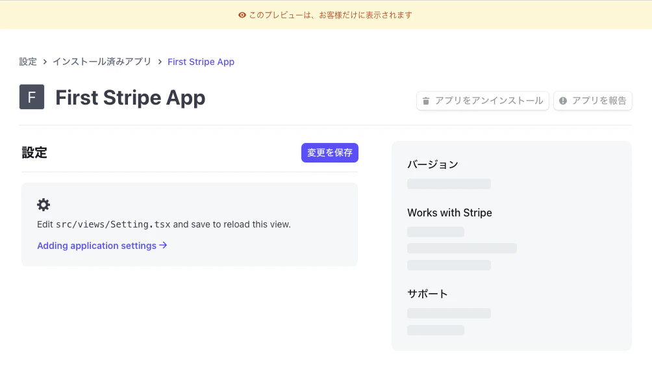This screenshot has width=652, height=375.
Task: Click the eye icon in preview banner
Action: 242,15
